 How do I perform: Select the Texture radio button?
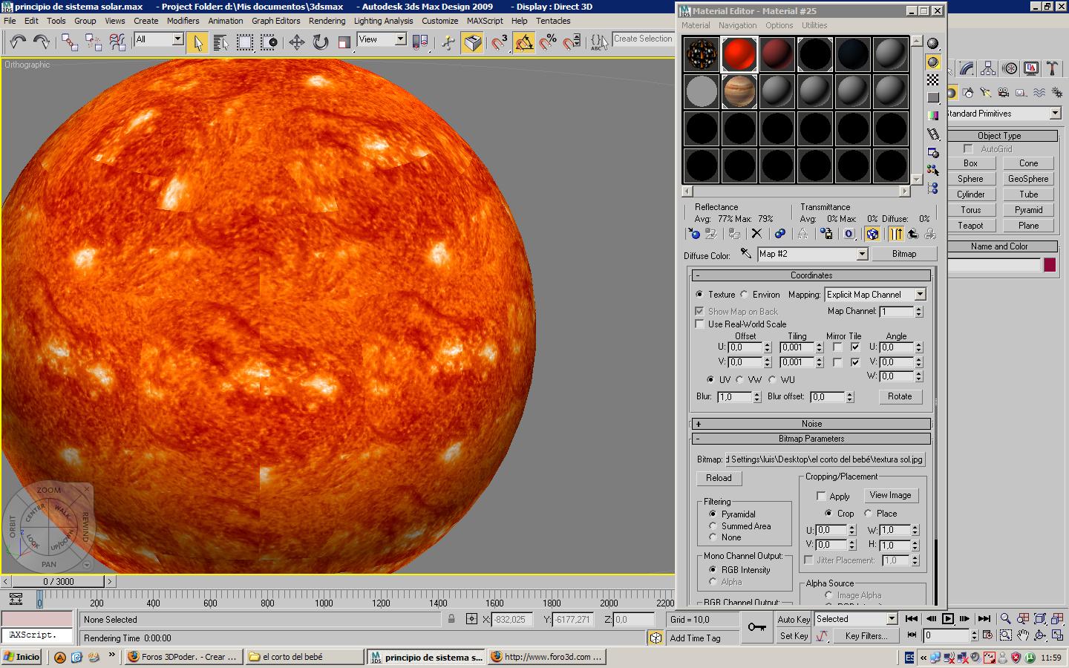(x=699, y=295)
